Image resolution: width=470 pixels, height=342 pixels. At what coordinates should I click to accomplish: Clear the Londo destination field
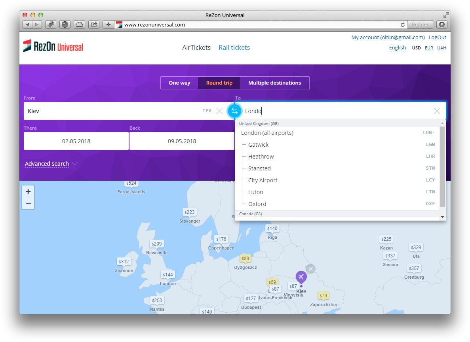tap(437, 111)
